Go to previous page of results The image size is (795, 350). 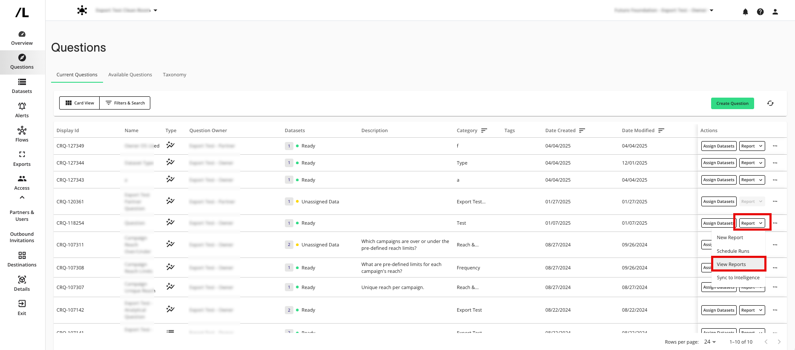766,341
